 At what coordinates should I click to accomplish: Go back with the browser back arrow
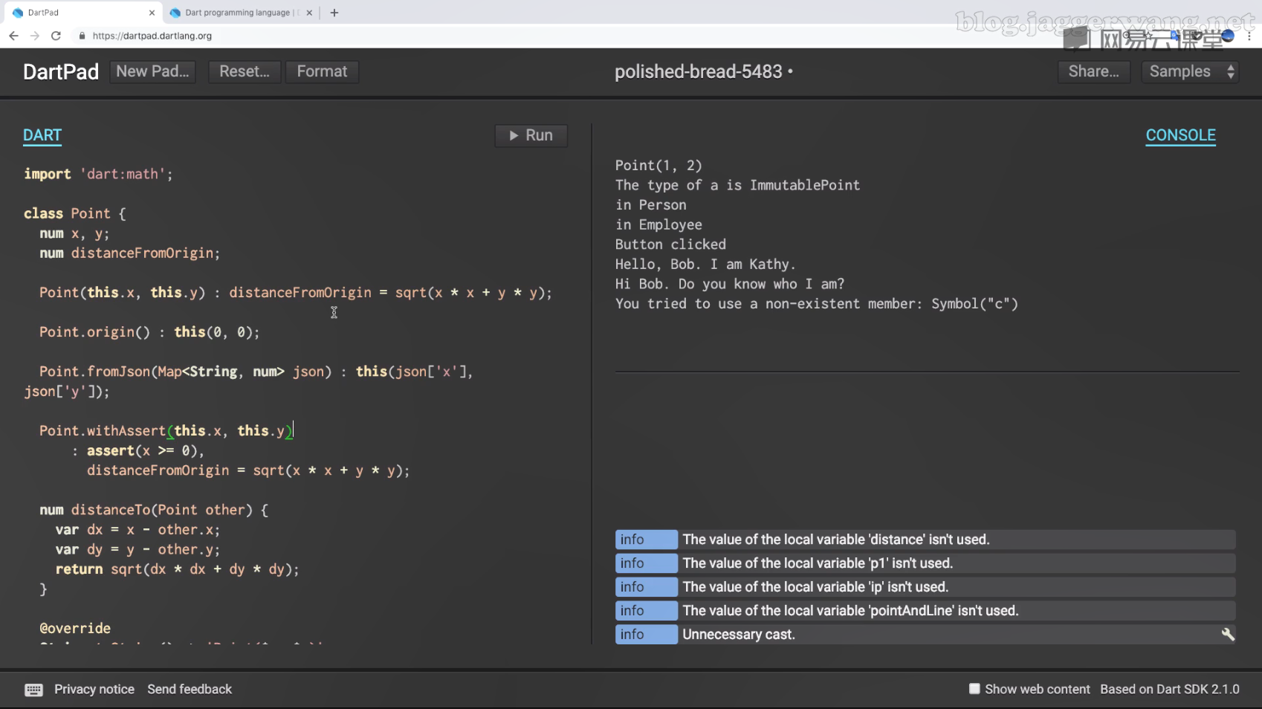click(13, 36)
